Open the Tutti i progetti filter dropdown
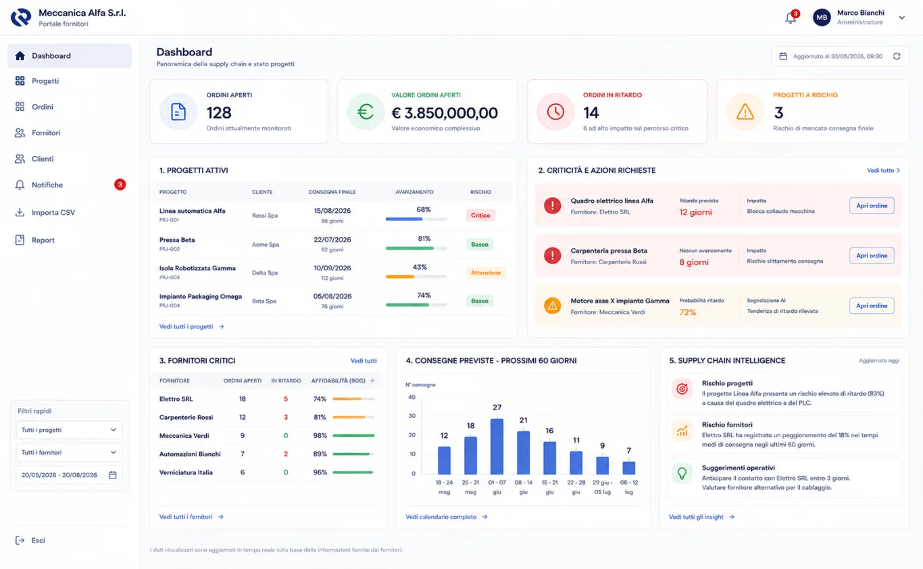The width and height of the screenshot is (923, 569). (69, 430)
